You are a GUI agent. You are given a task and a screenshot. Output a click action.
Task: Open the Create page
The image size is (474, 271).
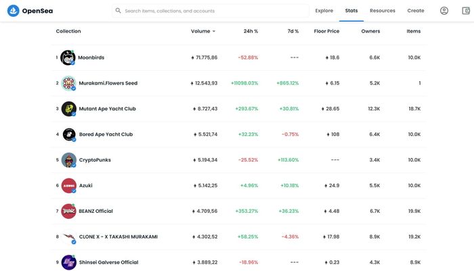[x=416, y=11]
